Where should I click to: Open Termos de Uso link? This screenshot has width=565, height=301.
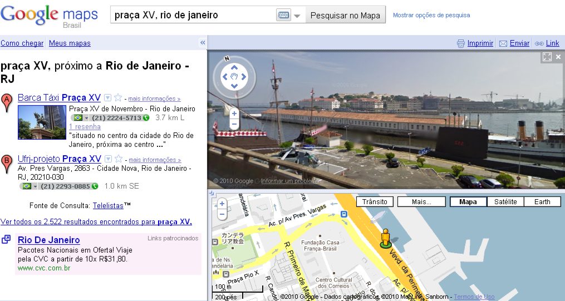pyautogui.click(x=474, y=297)
